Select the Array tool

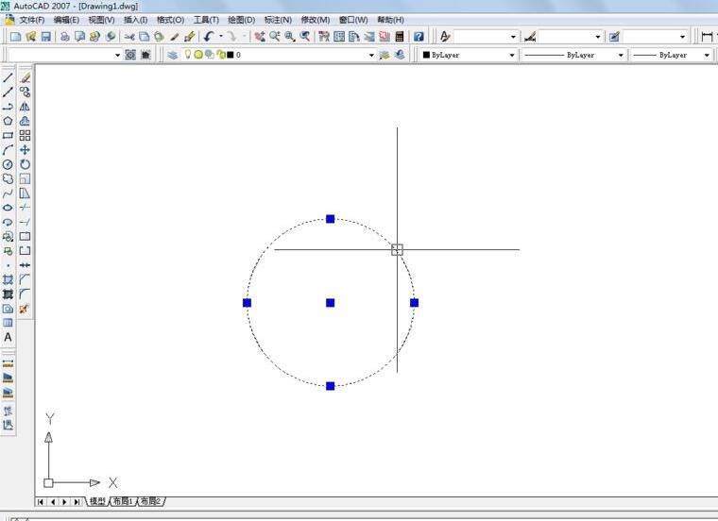tap(25, 135)
